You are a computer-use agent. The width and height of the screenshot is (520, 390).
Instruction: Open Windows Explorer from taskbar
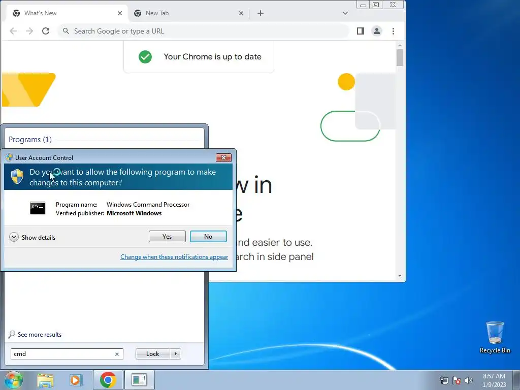45,380
